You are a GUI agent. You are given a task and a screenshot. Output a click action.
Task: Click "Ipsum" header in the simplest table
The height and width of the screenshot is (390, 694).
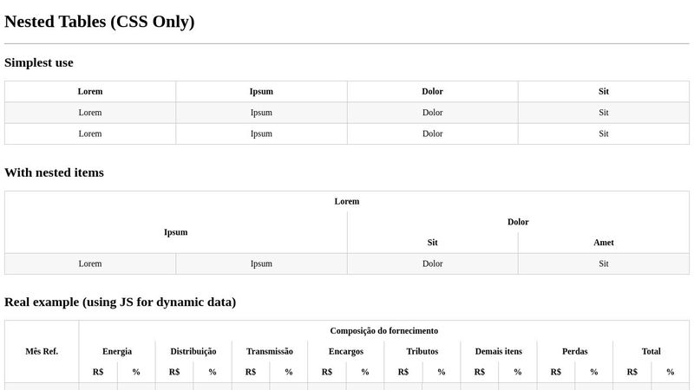click(261, 91)
